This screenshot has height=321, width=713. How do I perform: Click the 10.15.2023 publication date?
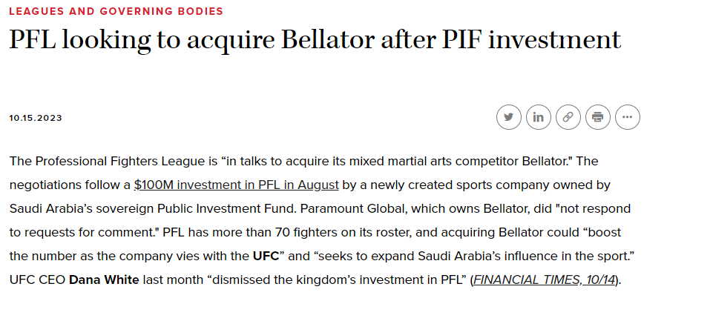tap(36, 118)
